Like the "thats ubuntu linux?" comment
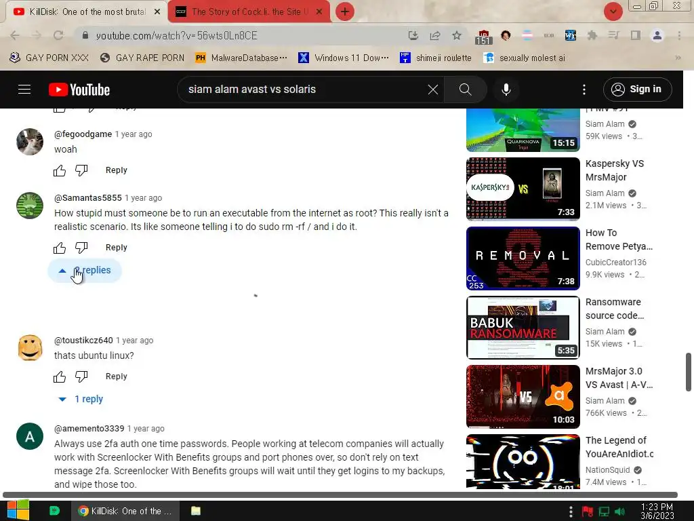 tap(60, 377)
